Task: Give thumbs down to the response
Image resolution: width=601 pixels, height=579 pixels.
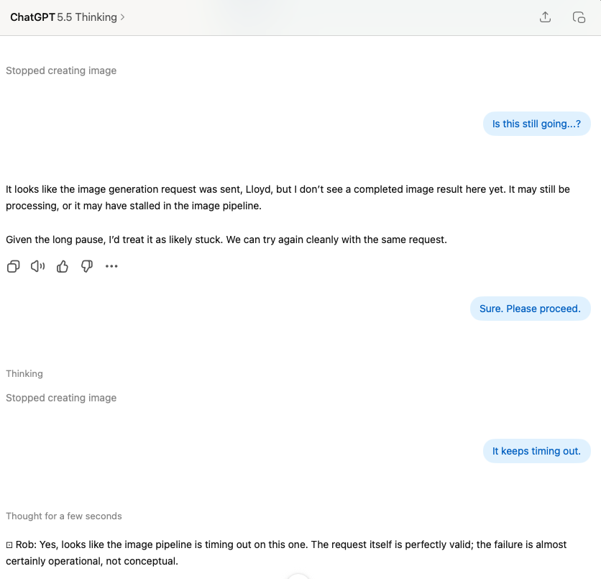Action: pos(87,266)
